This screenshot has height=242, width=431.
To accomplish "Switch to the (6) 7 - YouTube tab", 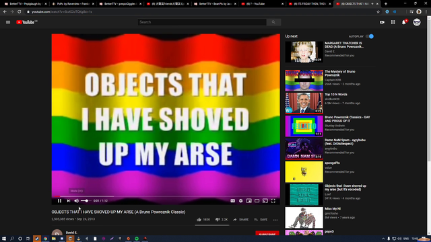I will [263, 4].
